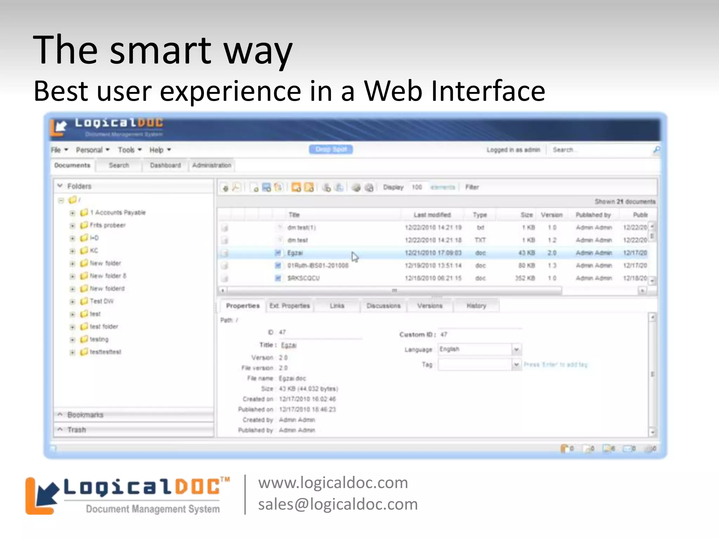Open the Tag combo box arrow

click(516, 365)
